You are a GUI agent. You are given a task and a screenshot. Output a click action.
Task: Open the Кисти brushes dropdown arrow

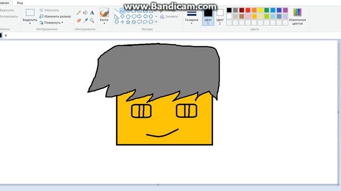(104, 23)
